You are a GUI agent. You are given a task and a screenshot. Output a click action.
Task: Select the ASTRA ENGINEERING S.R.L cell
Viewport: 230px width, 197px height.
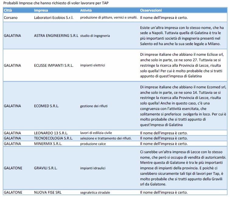pyautogui.click(x=56, y=36)
